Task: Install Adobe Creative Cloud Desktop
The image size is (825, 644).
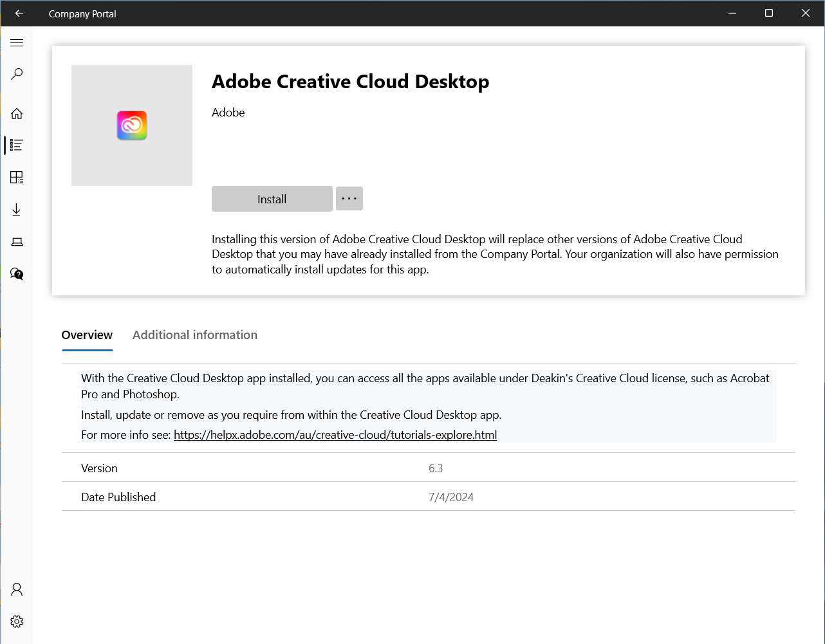Action: point(272,199)
